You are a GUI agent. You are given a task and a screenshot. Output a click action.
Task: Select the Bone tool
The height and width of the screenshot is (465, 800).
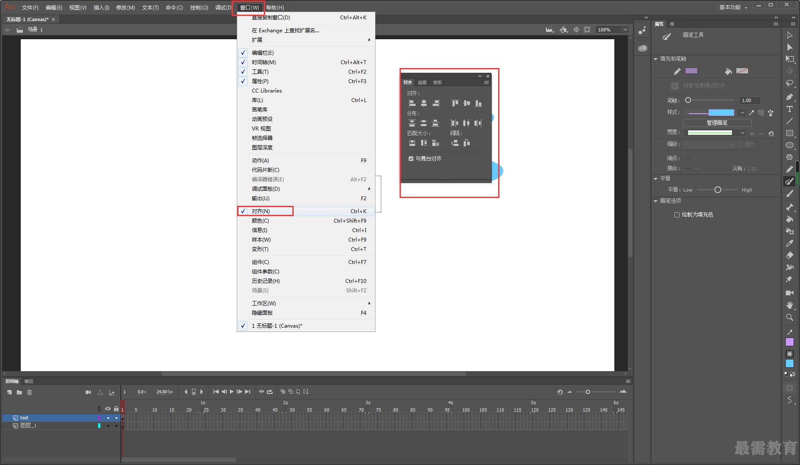(x=790, y=207)
